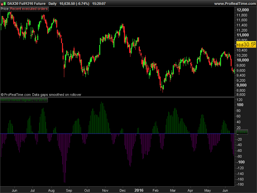The image size is (257, 193).
Task: Open the www.ProRealTime.com link
Action: coord(235,4)
